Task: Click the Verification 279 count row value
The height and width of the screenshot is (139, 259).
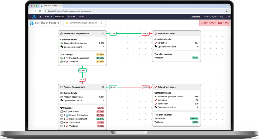Action: 196,104
